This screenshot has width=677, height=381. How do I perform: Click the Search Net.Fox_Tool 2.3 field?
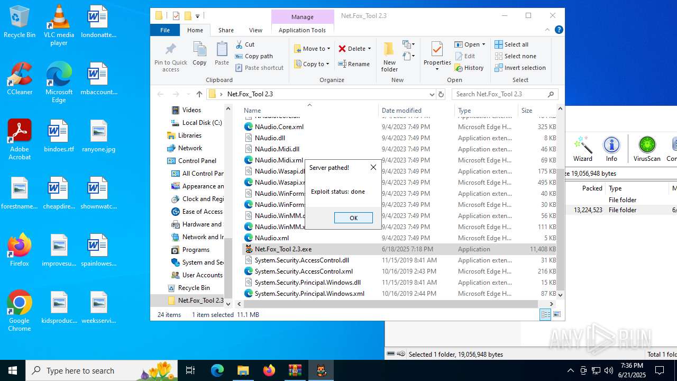pos(505,94)
